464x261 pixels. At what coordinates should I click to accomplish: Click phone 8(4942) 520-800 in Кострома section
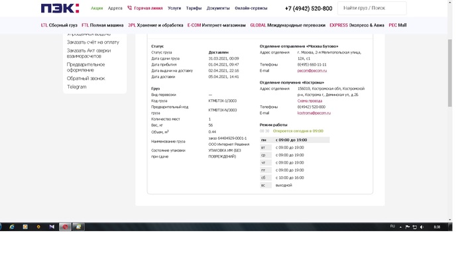(x=312, y=107)
